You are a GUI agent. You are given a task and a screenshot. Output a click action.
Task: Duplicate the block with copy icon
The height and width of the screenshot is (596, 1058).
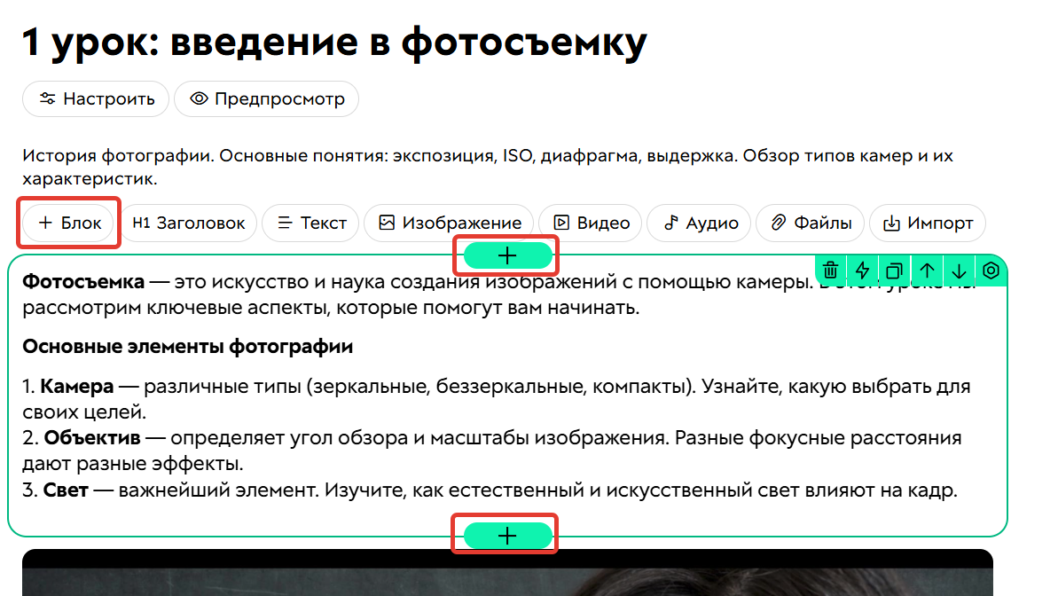click(x=894, y=271)
